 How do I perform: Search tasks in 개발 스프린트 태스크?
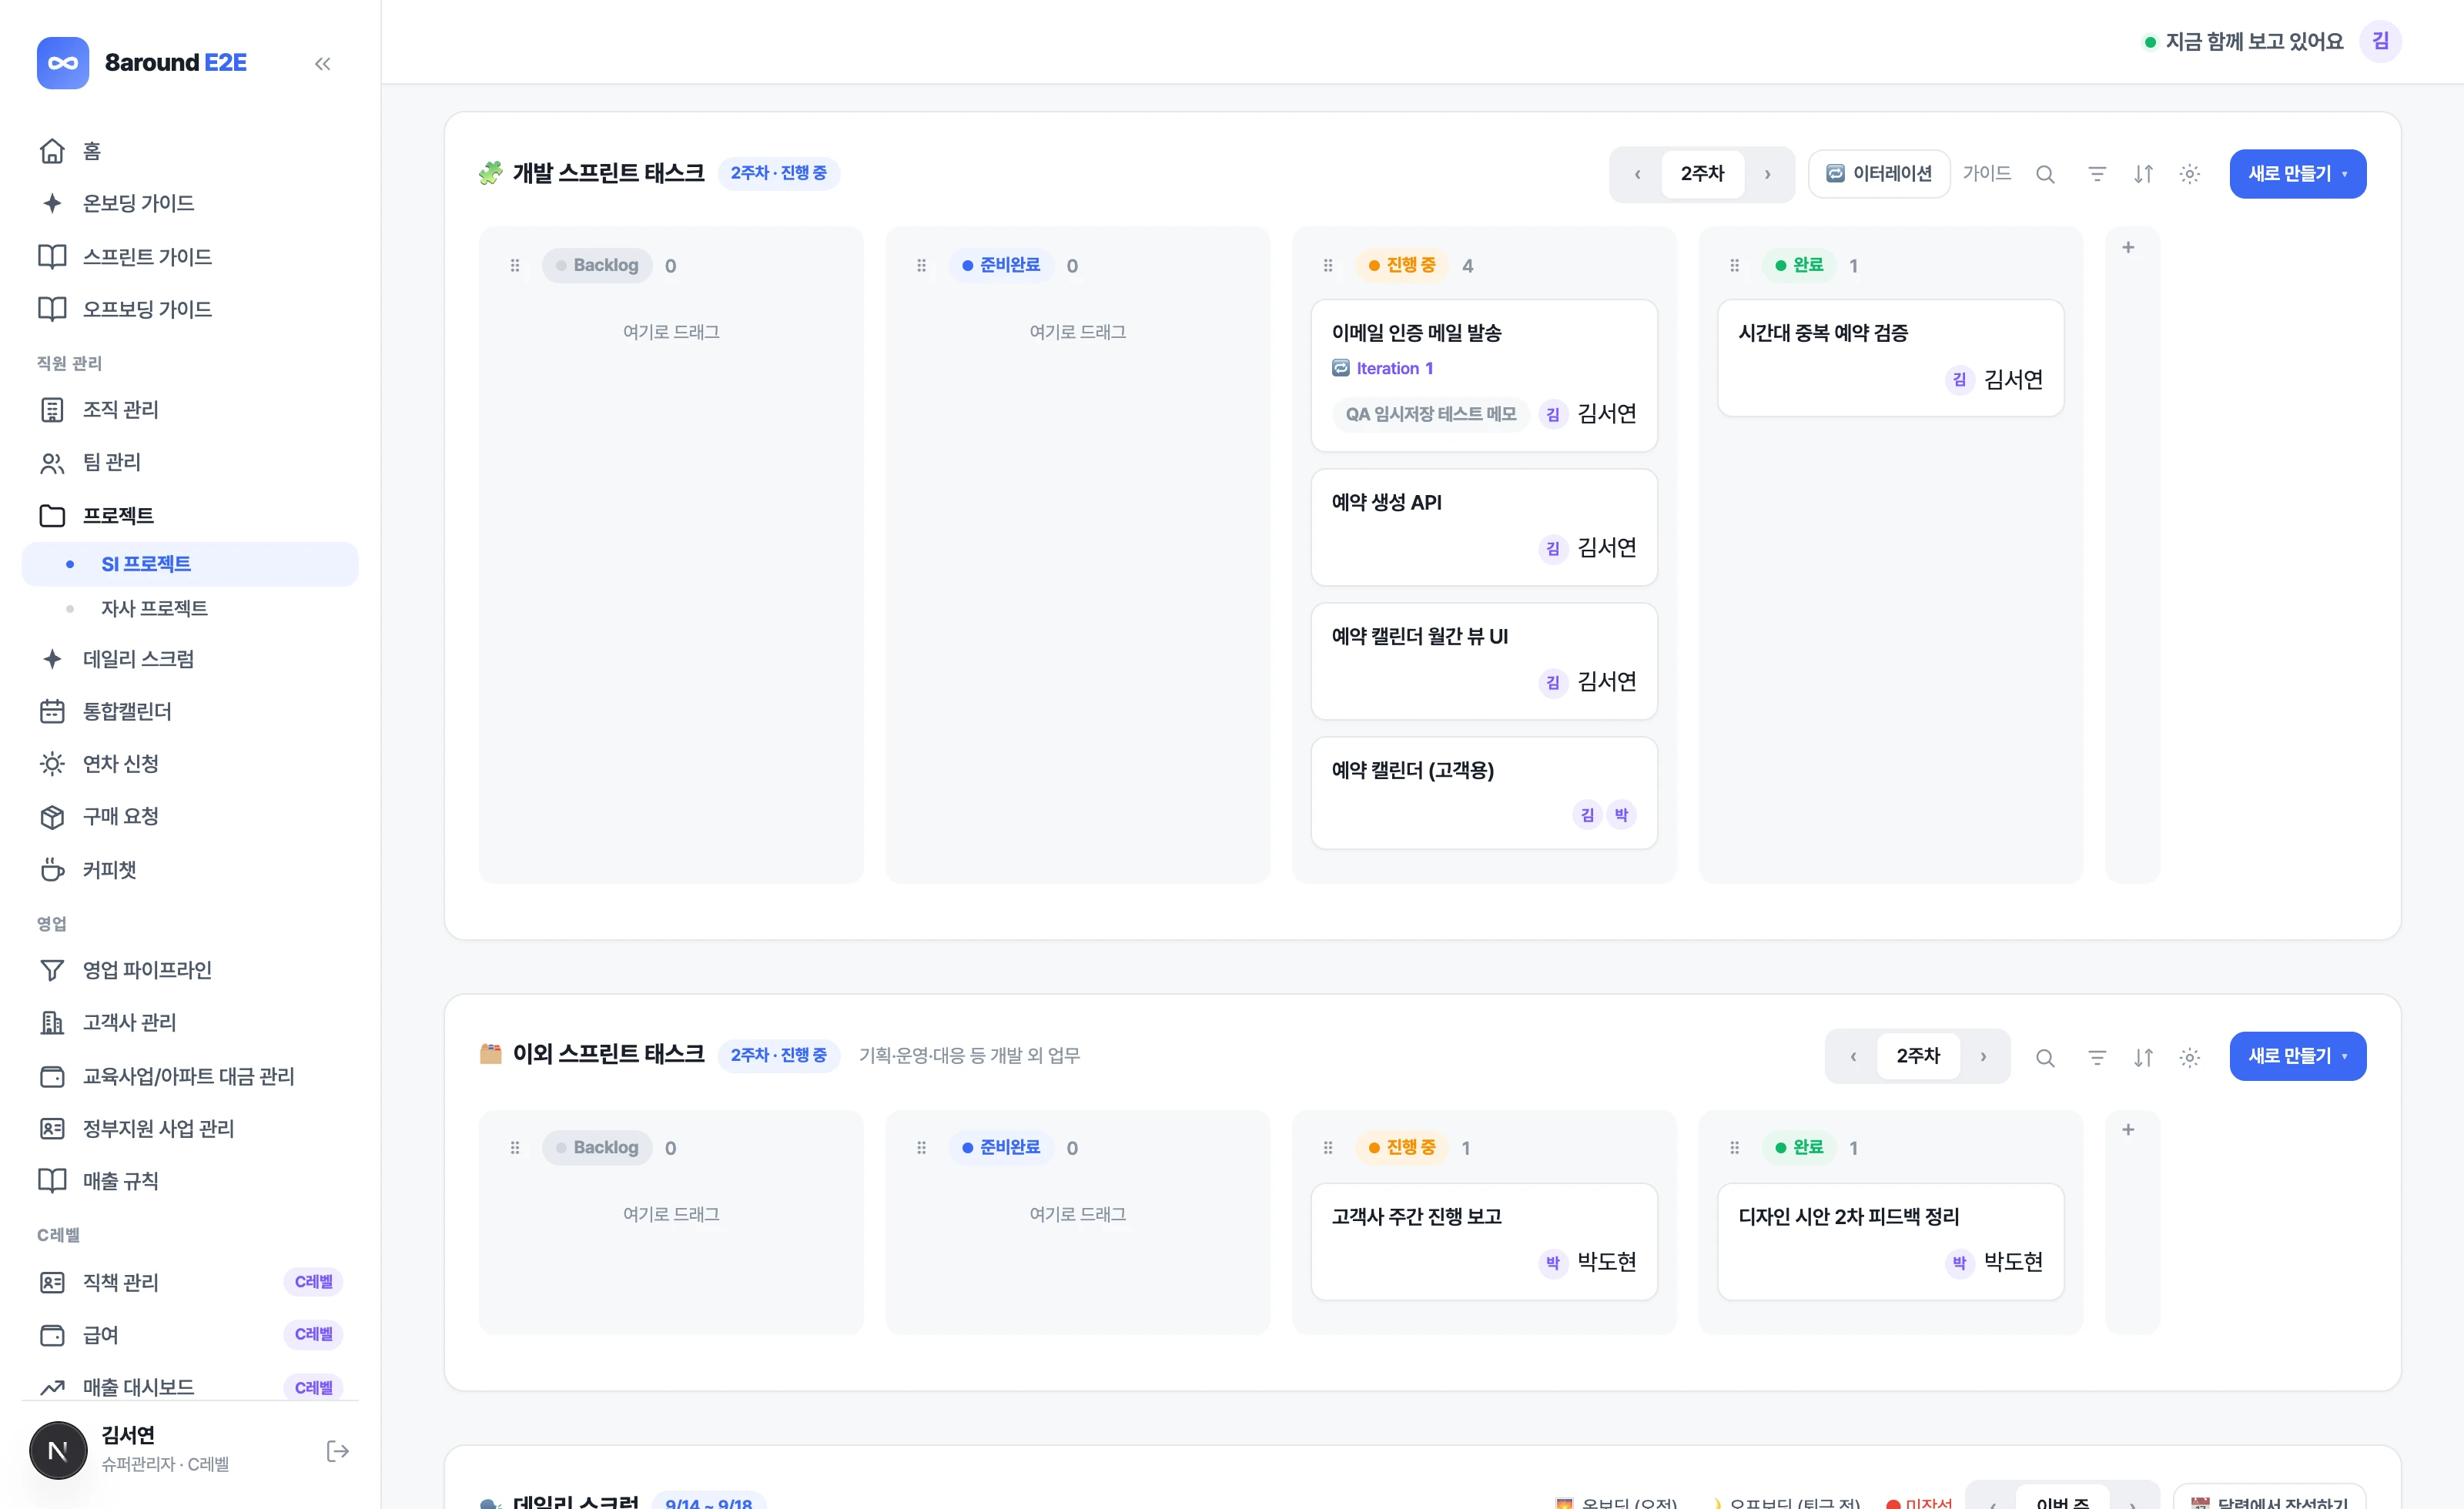point(2045,174)
